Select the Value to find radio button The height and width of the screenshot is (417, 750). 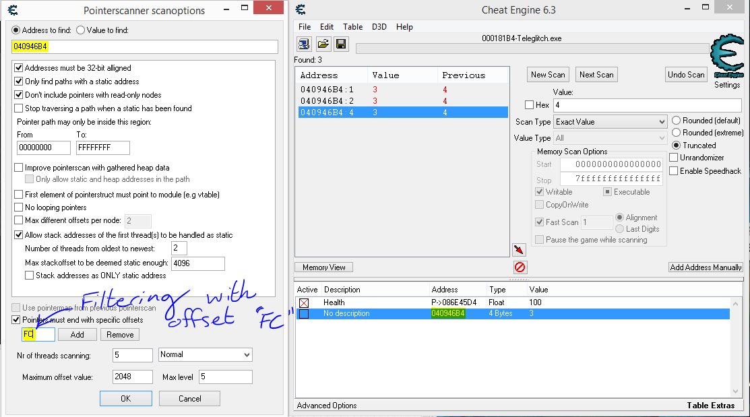[x=81, y=30]
